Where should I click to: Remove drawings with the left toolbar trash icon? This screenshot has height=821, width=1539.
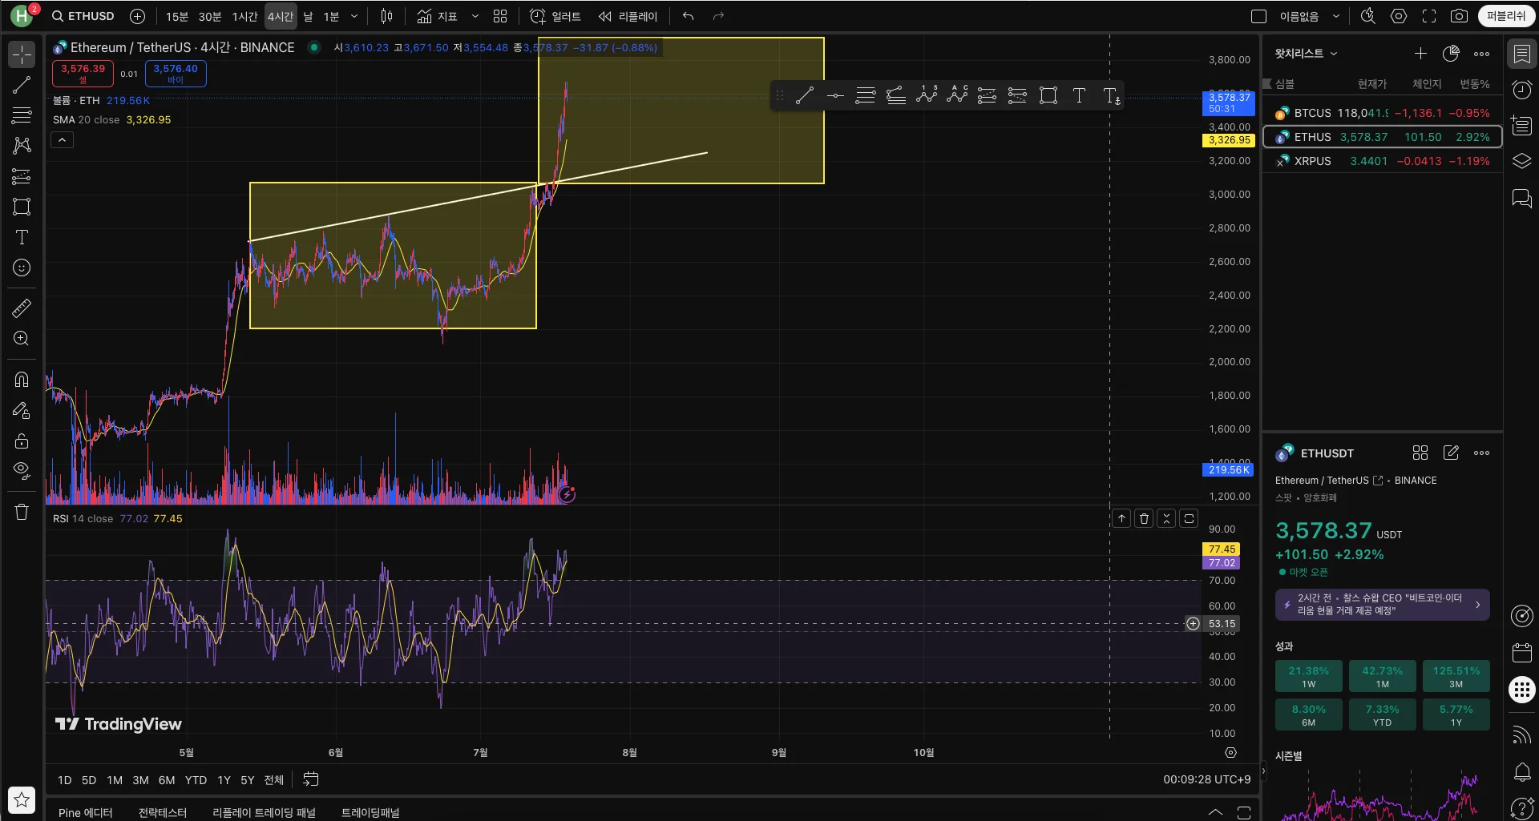point(22,512)
